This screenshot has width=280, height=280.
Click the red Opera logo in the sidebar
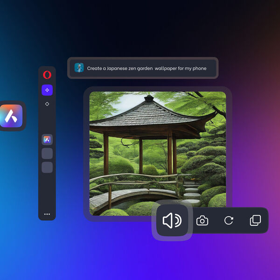(47, 75)
